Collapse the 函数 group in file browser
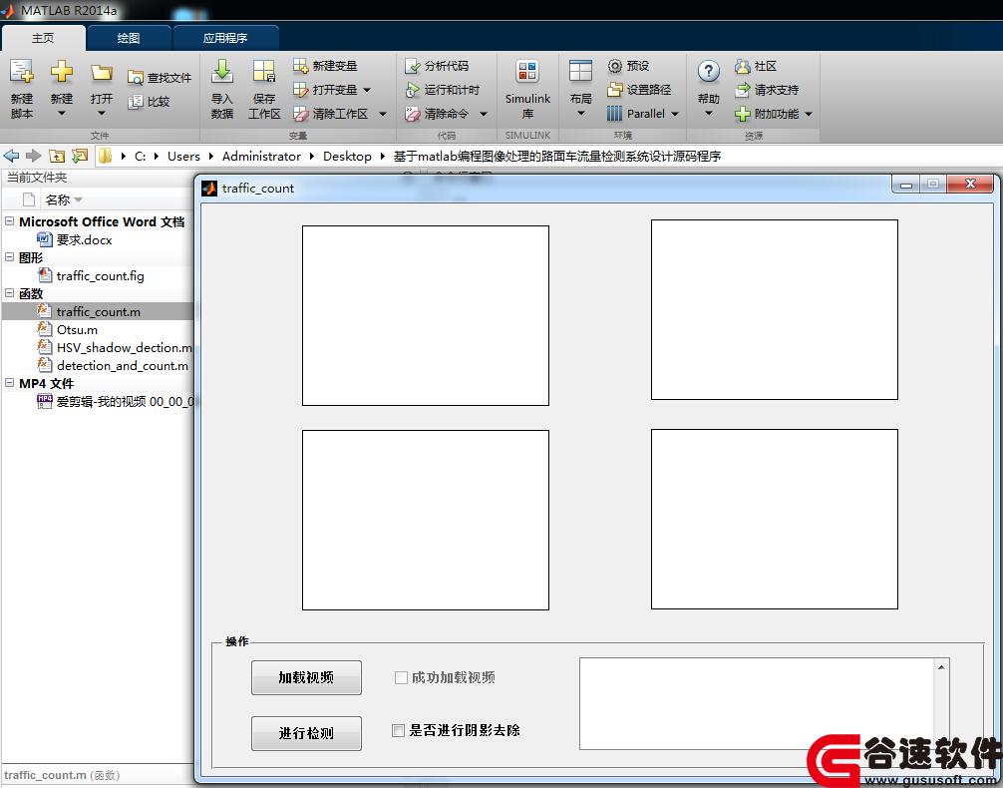Viewport: 1003px width, 788px height. [10, 292]
